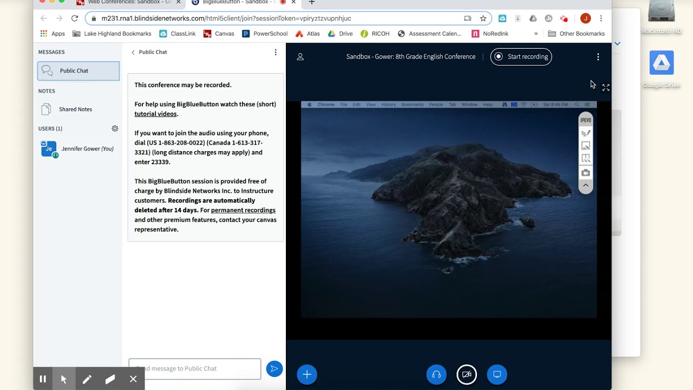Viewport: 693px width, 390px height.
Task: Open the Chrome three-dot menu
Action: click(601, 18)
